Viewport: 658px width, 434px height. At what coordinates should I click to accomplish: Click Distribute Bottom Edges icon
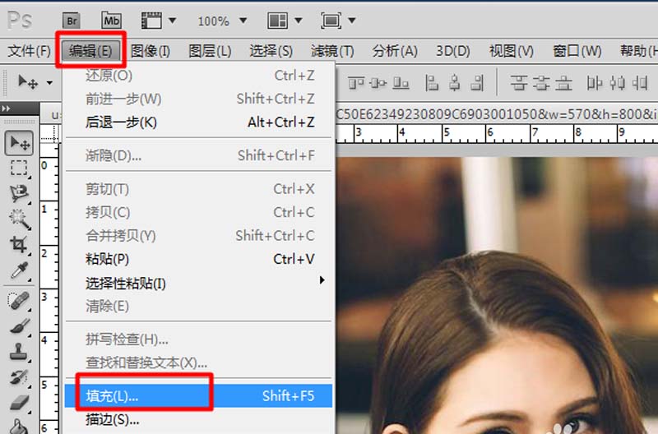563,83
